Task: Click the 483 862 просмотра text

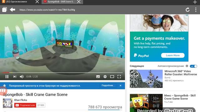Action: click(x=174, y=81)
